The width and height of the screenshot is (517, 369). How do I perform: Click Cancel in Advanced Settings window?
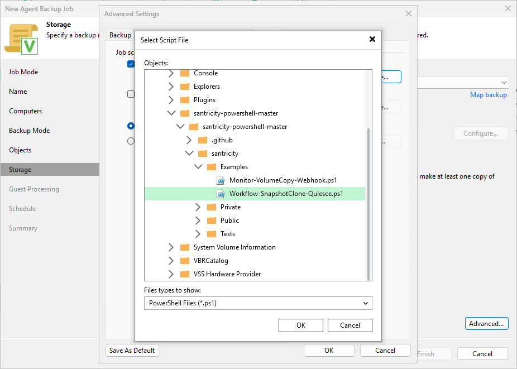click(385, 351)
